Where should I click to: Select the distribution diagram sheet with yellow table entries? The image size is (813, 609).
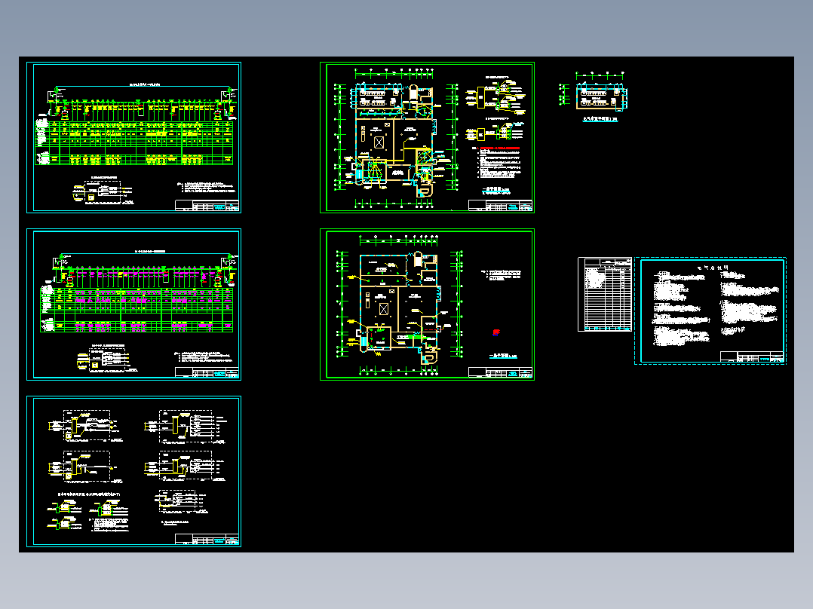[133, 137]
